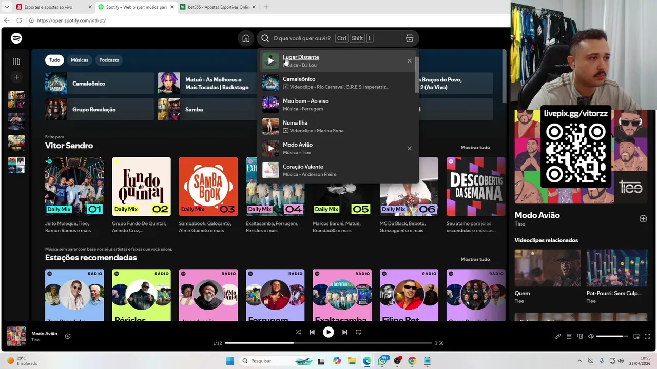Add Modo Avião to library in right panel
Screen dimensions: 657x369
tap(643, 219)
